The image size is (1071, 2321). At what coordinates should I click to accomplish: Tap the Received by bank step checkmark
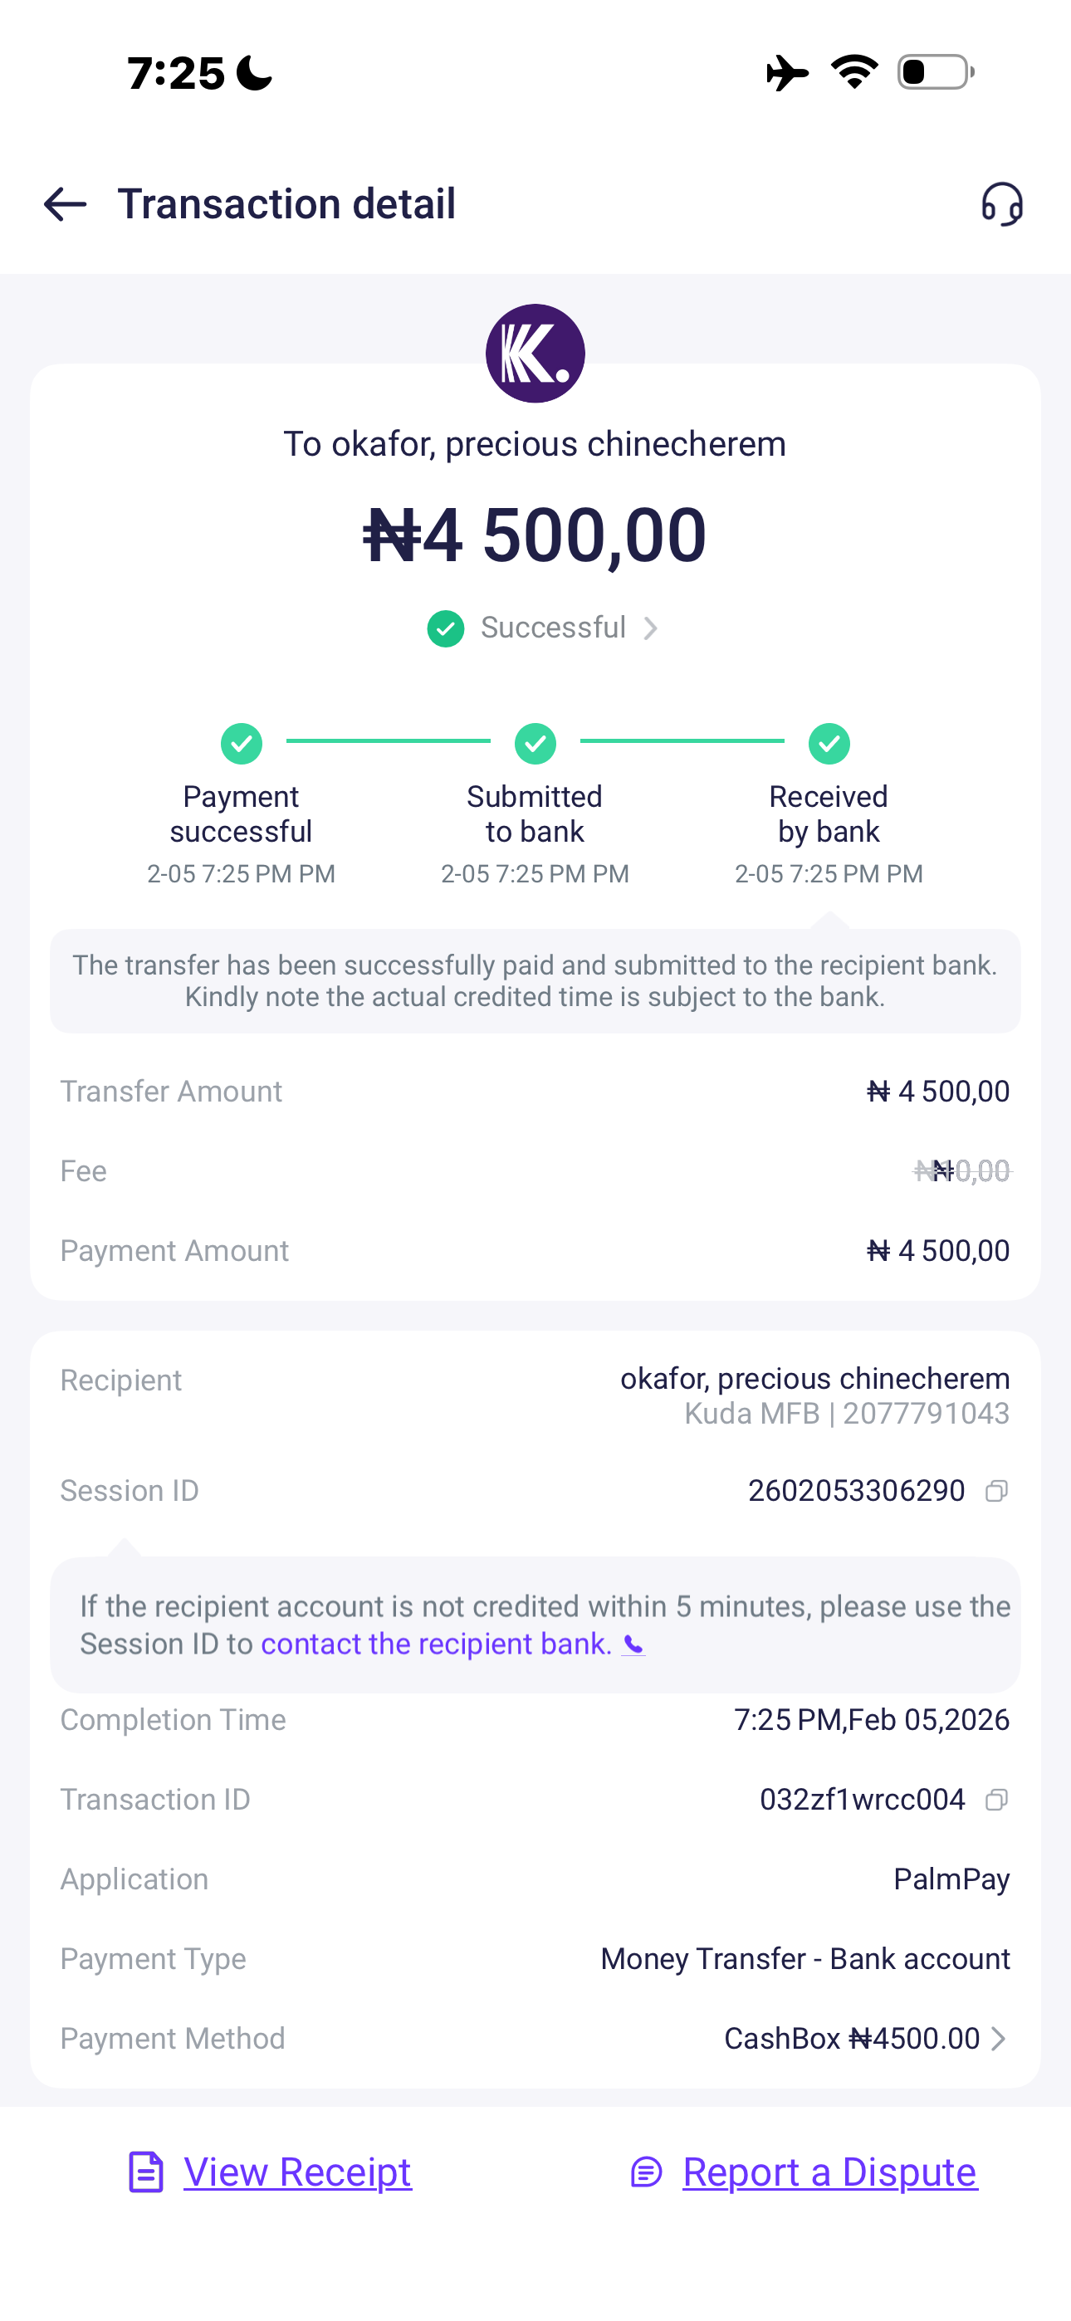point(829,743)
